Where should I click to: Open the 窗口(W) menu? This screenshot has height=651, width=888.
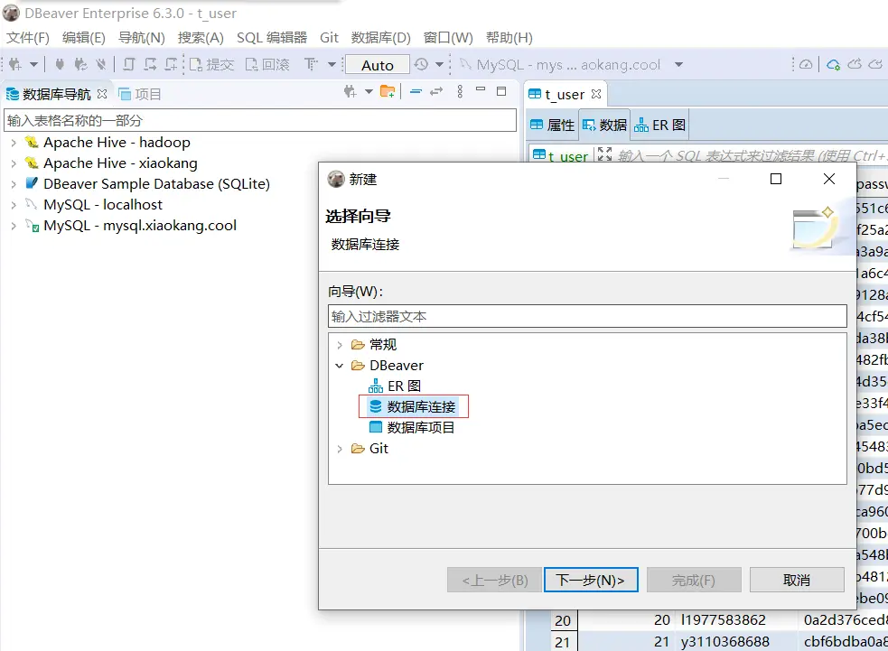448,37
